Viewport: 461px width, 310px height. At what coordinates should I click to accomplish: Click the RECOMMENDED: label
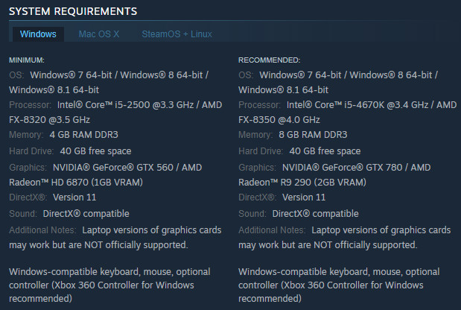tap(270, 60)
